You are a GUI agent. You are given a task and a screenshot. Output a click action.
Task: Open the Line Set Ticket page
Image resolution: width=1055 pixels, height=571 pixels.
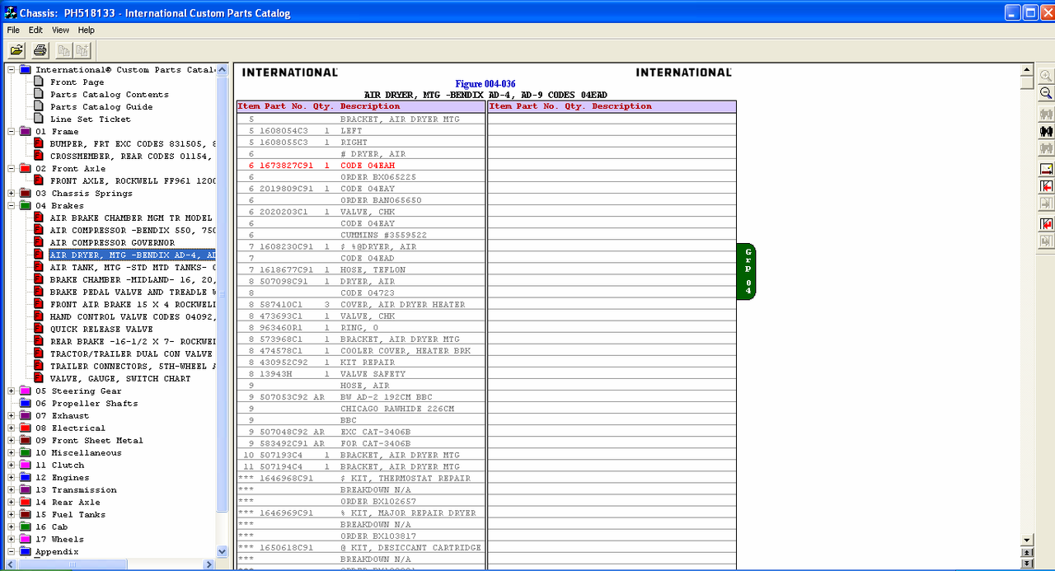(90, 119)
